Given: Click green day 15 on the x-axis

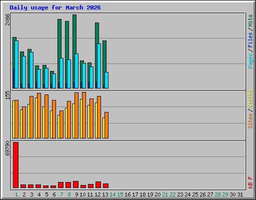Looking at the screenshot, I should [120, 194].
